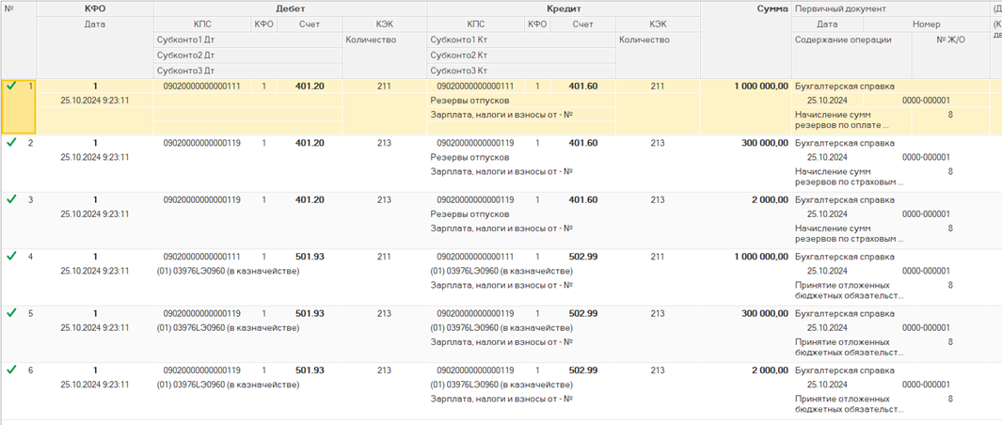The height and width of the screenshot is (425, 1002).
Task: Click Резервы отпусков in row 1
Action: pyautogui.click(x=469, y=101)
